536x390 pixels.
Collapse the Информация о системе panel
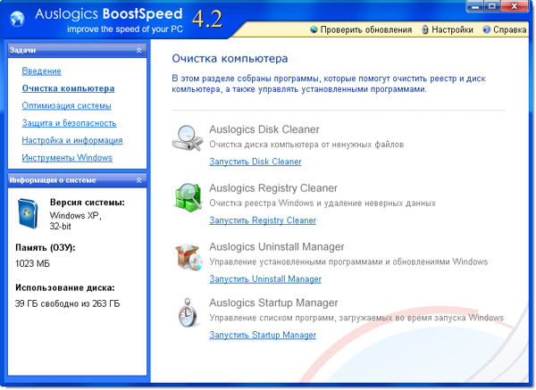tap(138, 180)
